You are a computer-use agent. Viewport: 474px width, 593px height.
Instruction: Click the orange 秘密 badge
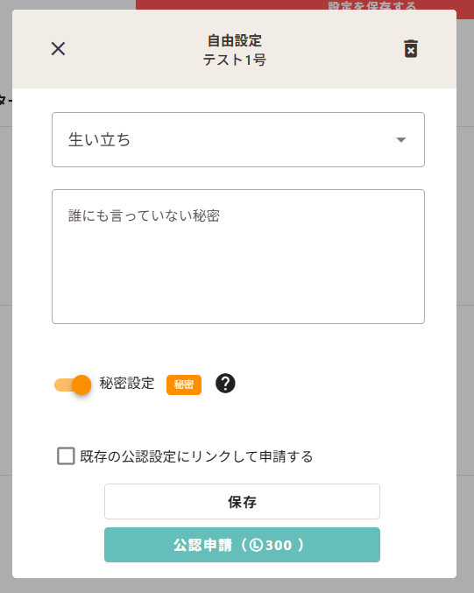tap(184, 385)
